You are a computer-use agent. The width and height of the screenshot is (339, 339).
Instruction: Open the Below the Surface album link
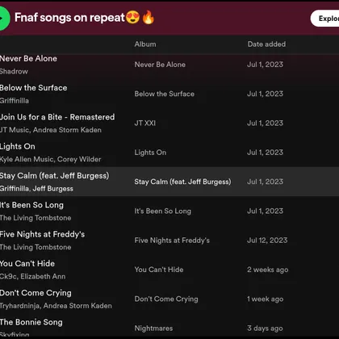[x=164, y=94]
